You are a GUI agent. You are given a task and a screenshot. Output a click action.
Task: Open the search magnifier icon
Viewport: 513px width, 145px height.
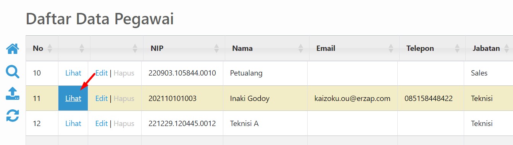(x=13, y=71)
